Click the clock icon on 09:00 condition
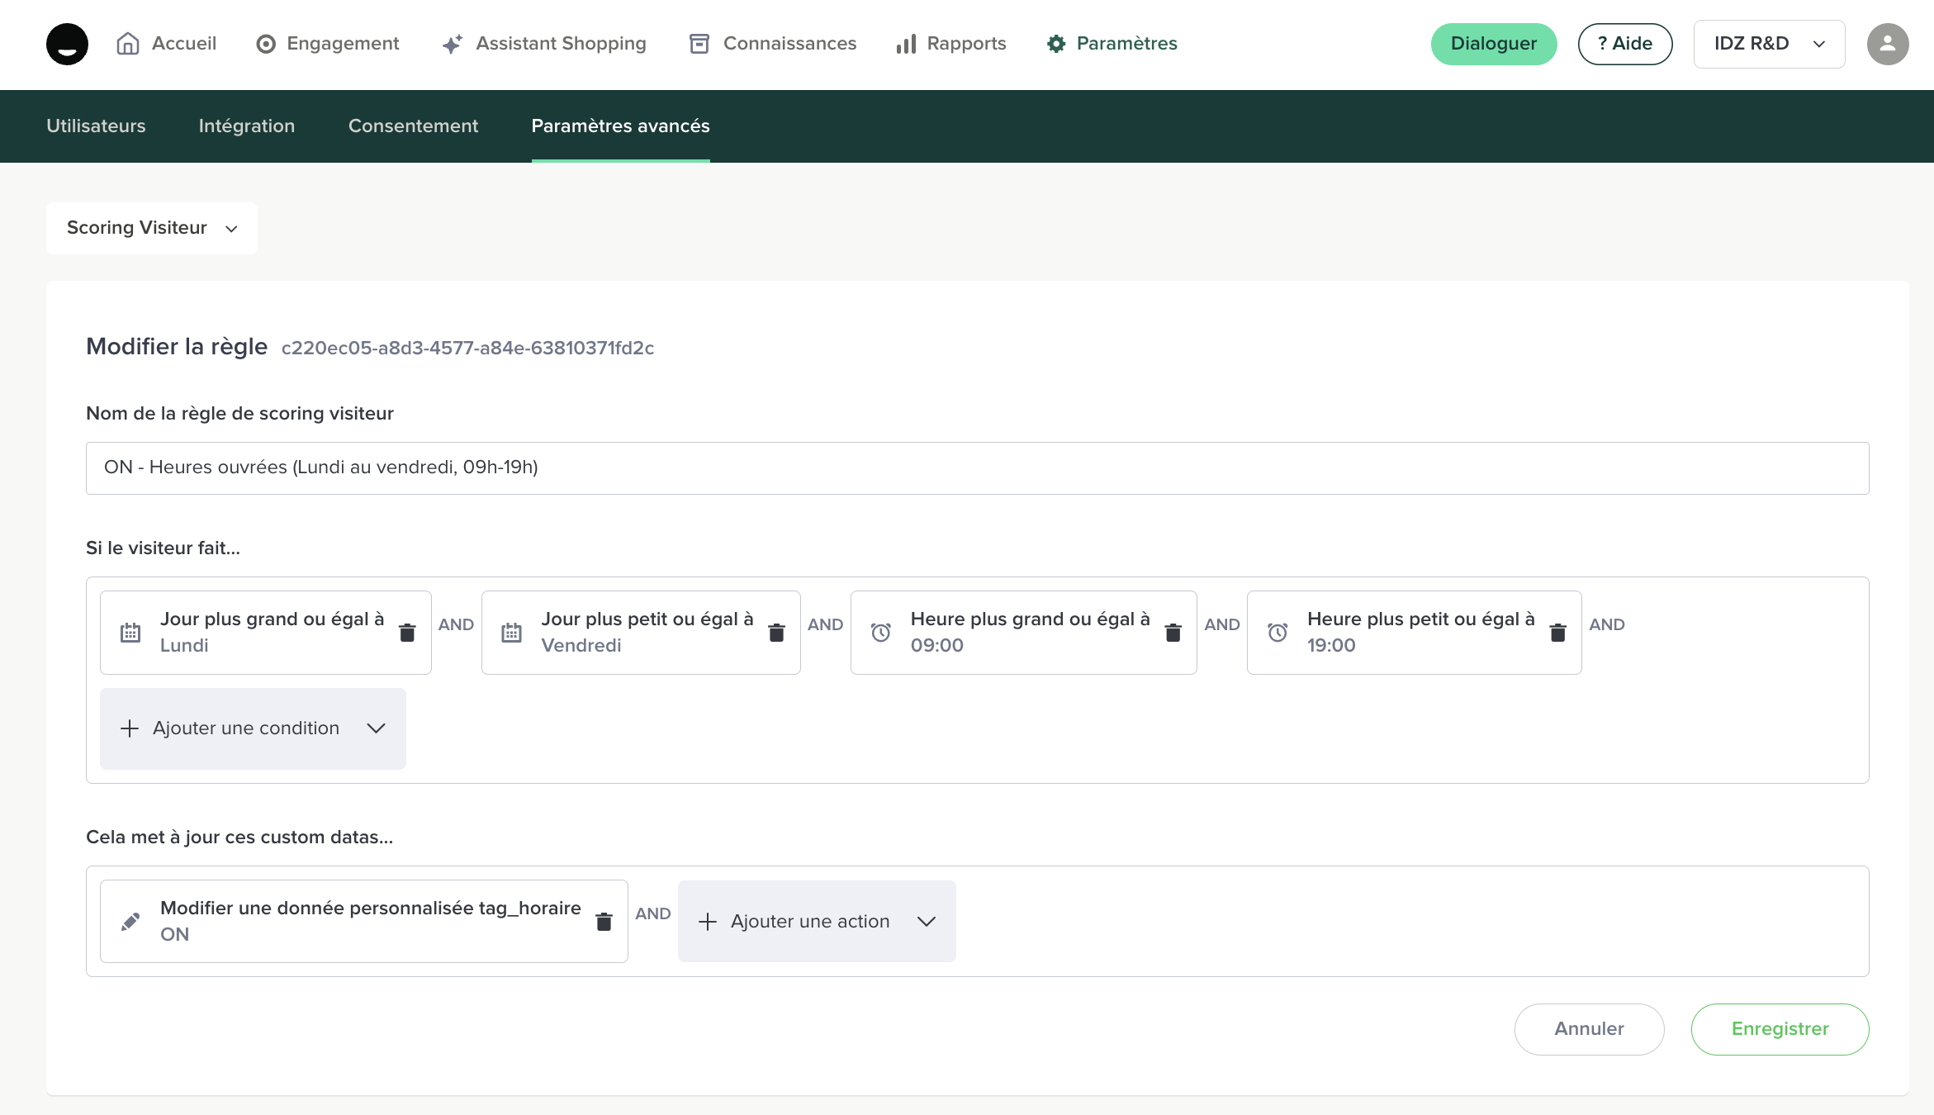The height and width of the screenshot is (1115, 1934). coord(881,633)
